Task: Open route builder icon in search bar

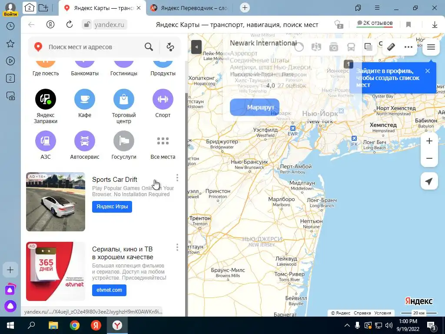Action: click(x=170, y=47)
